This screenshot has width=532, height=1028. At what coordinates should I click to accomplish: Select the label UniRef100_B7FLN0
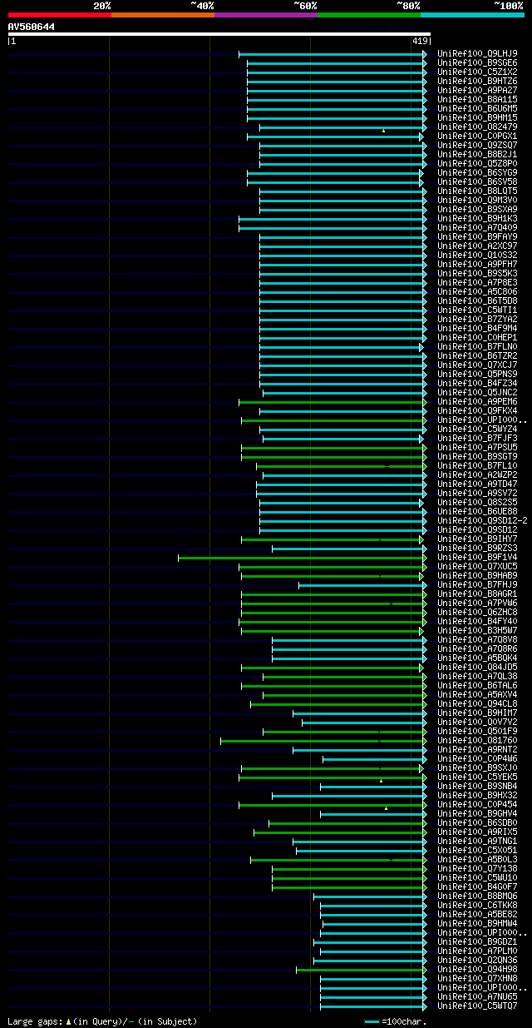[x=477, y=346]
